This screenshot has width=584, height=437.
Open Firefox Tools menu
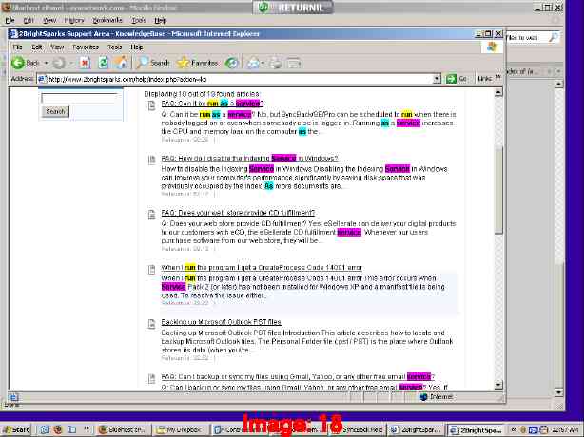pyautogui.click(x=139, y=20)
